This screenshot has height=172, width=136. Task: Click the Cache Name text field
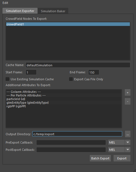click(78, 65)
